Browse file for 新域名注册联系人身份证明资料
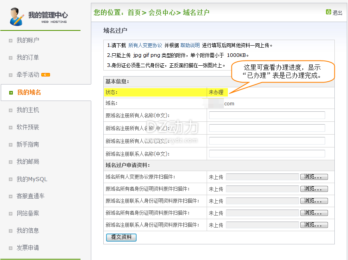This screenshot has height=260, width=348. click(314, 225)
